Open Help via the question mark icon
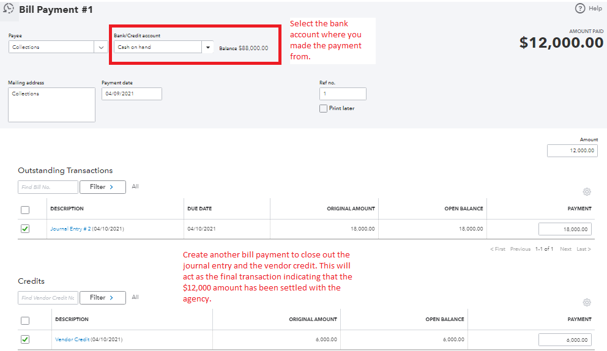The width and height of the screenshot is (607, 351). pos(580,9)
